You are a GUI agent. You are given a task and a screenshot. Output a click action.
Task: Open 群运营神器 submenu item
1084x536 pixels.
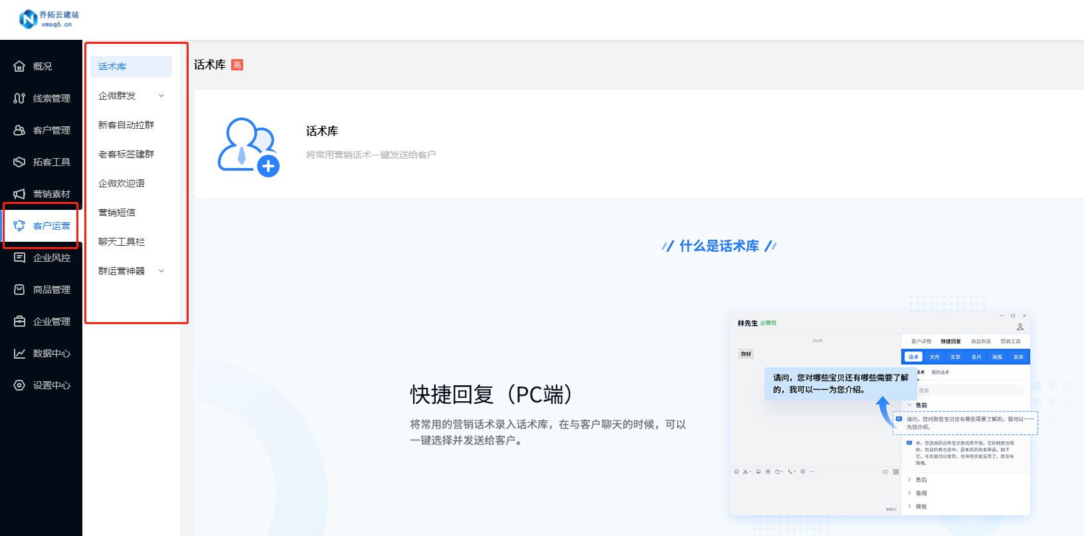[122, 271]
